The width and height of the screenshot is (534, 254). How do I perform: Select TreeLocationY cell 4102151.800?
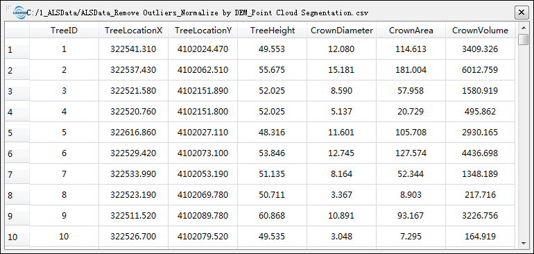point(203,112)
